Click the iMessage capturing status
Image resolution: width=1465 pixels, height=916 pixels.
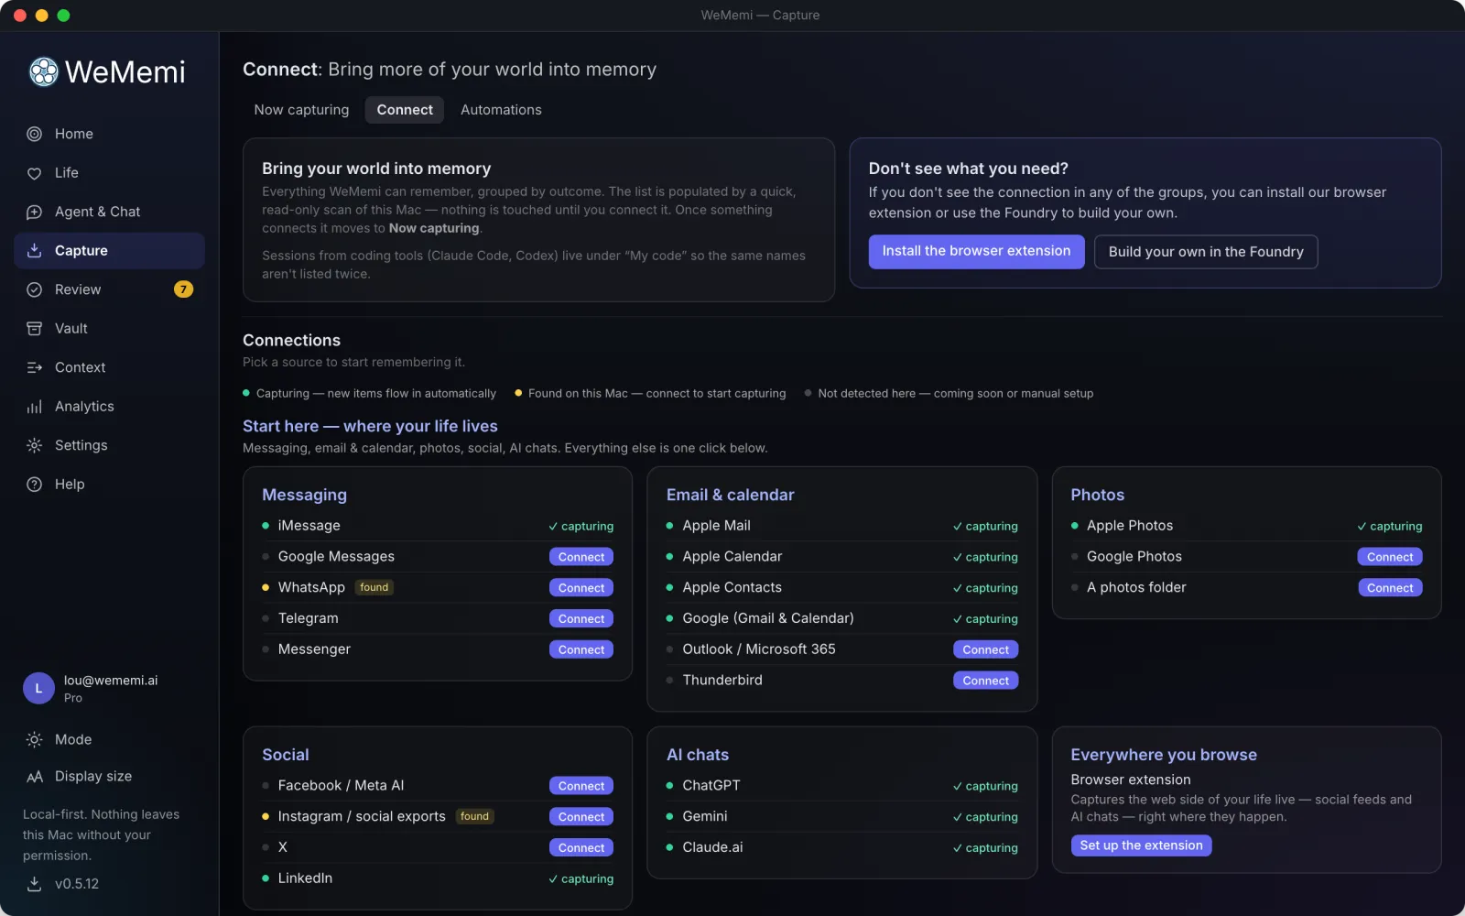coord(581,527)
